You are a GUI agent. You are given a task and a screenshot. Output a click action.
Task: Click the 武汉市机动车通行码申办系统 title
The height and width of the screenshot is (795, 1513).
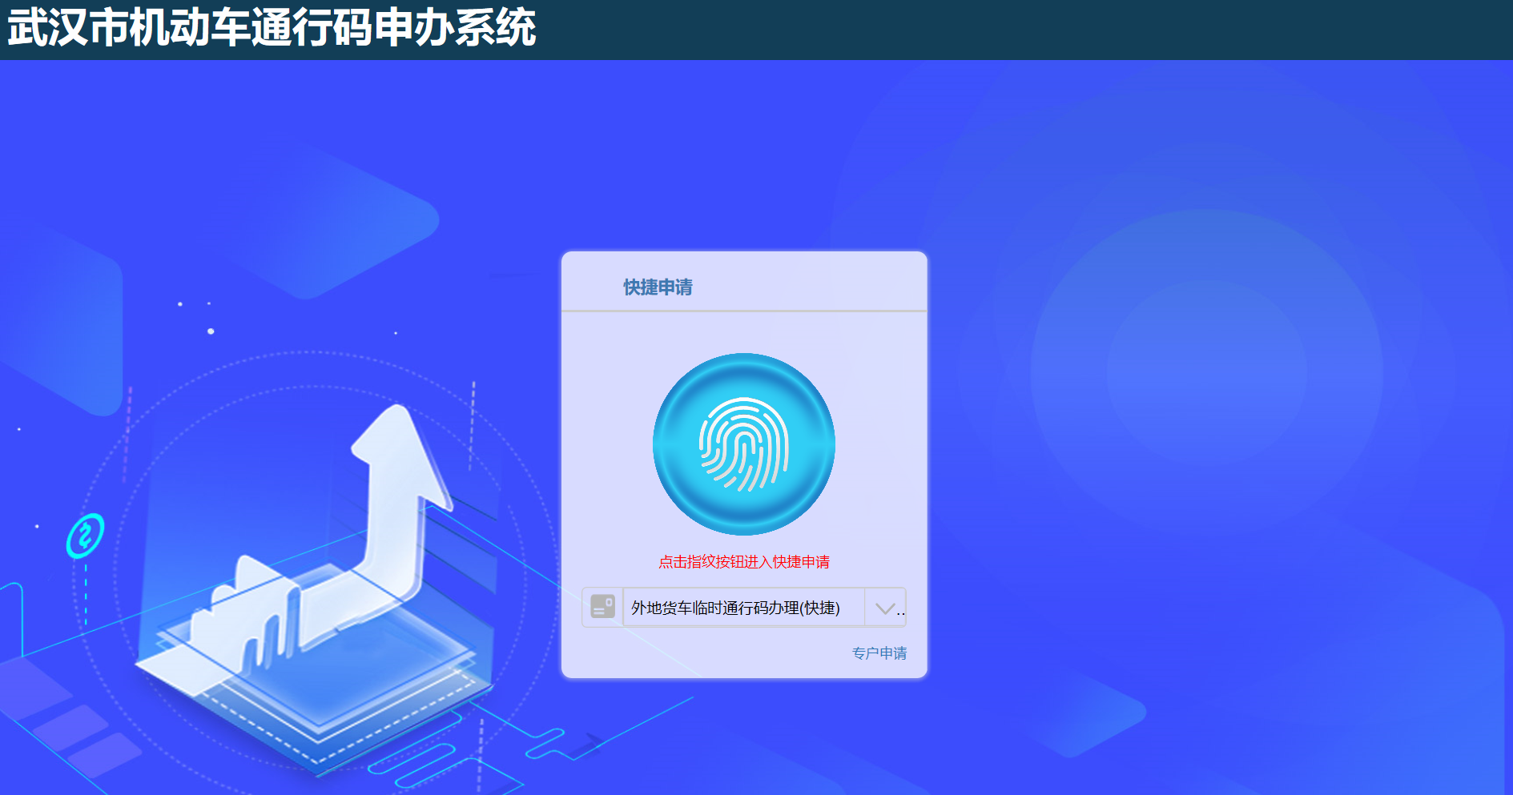point(272,28)
